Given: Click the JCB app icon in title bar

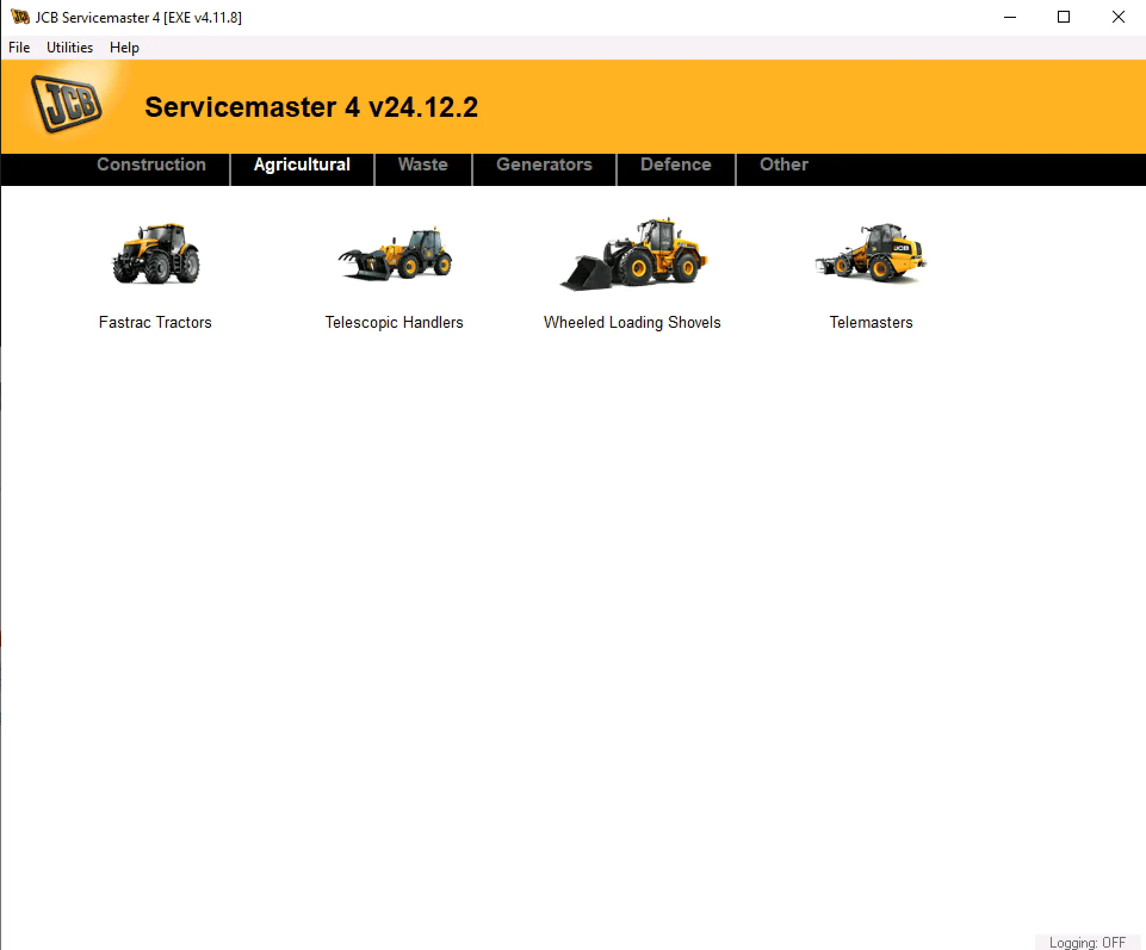Looking at the screenshot, I should point(20,17).
